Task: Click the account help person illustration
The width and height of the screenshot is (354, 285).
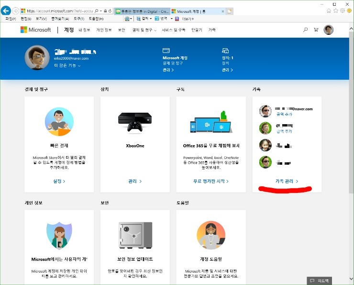Action: coord(211,235)
